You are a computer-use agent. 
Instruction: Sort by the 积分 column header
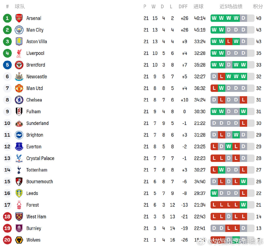[258, 6]
